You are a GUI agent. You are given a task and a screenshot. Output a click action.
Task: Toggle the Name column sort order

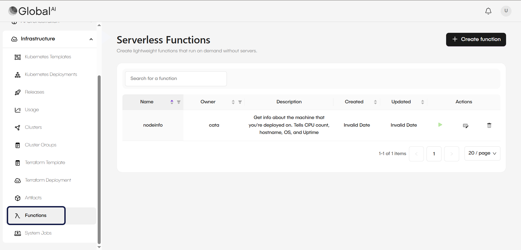(x=172, y=102)
